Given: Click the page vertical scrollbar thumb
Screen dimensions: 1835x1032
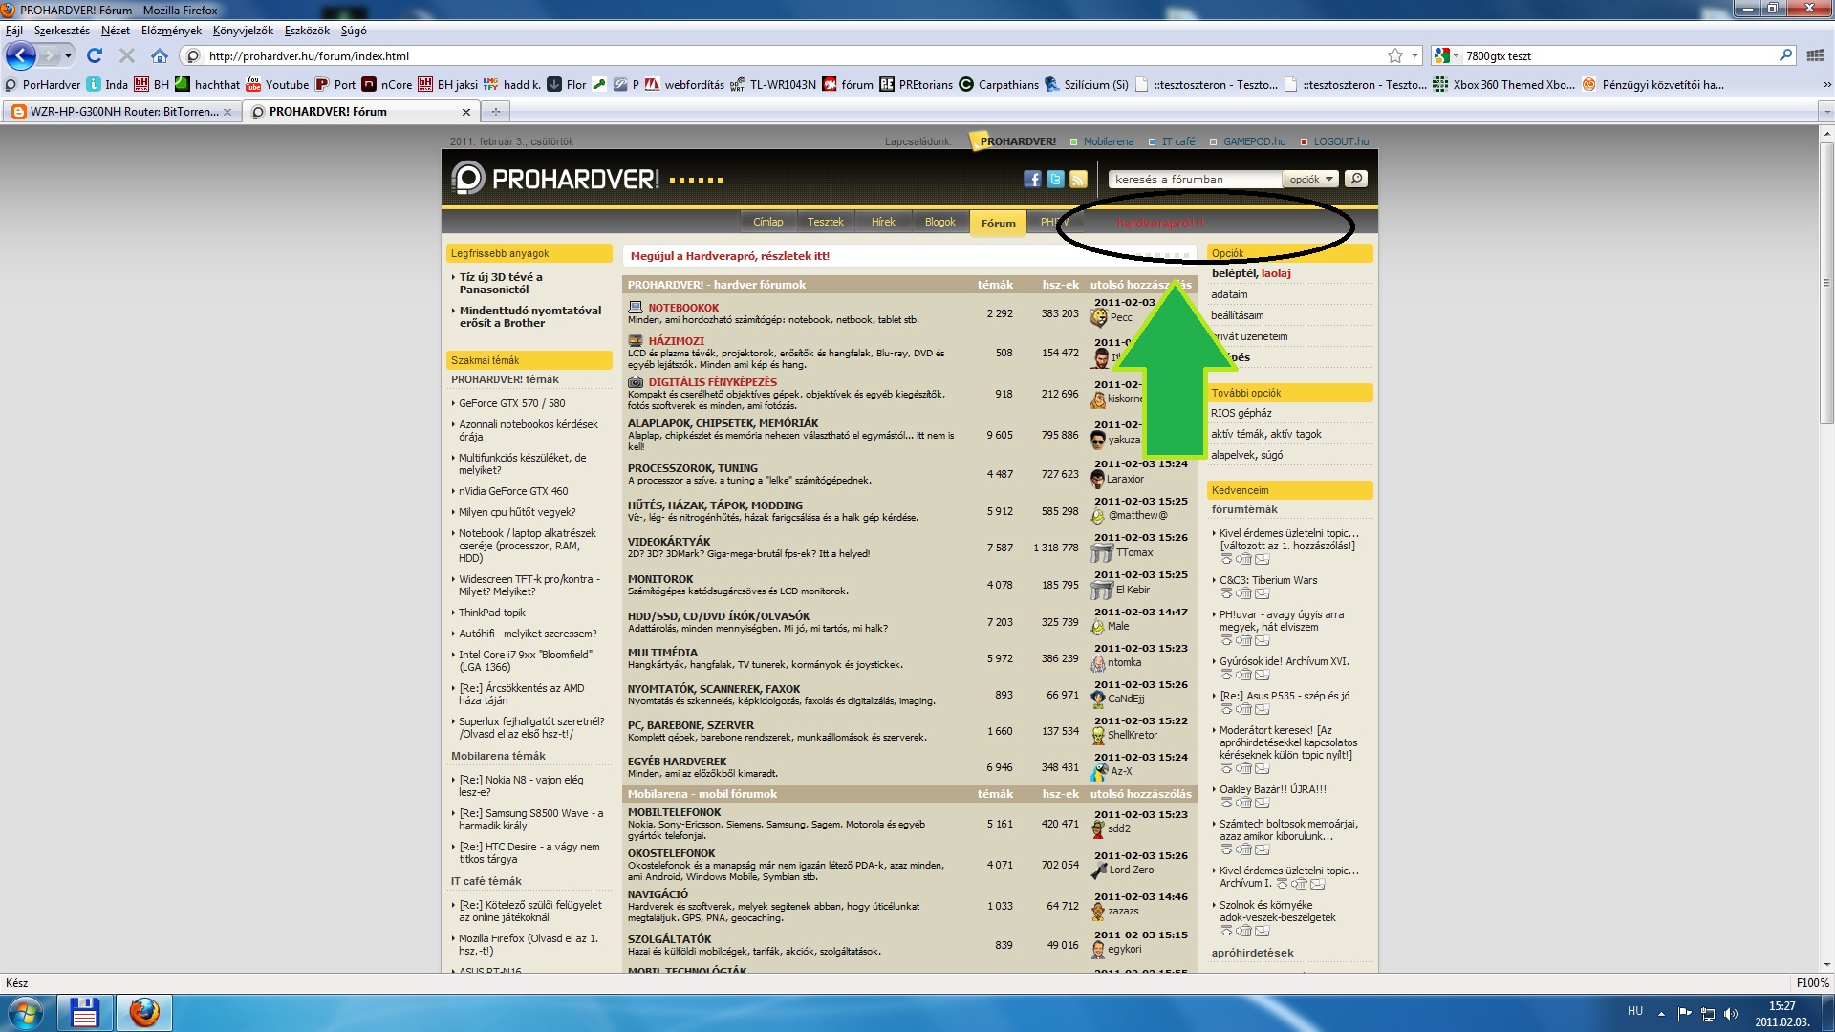Looking at the screenshot, I should click(x=1826, y=284).
